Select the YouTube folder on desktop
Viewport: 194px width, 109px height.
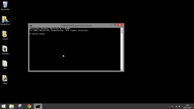[x=5, y=50]
